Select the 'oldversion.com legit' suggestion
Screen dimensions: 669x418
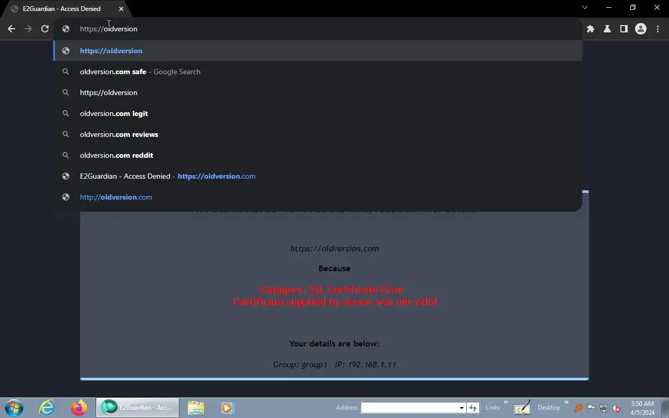318,113
